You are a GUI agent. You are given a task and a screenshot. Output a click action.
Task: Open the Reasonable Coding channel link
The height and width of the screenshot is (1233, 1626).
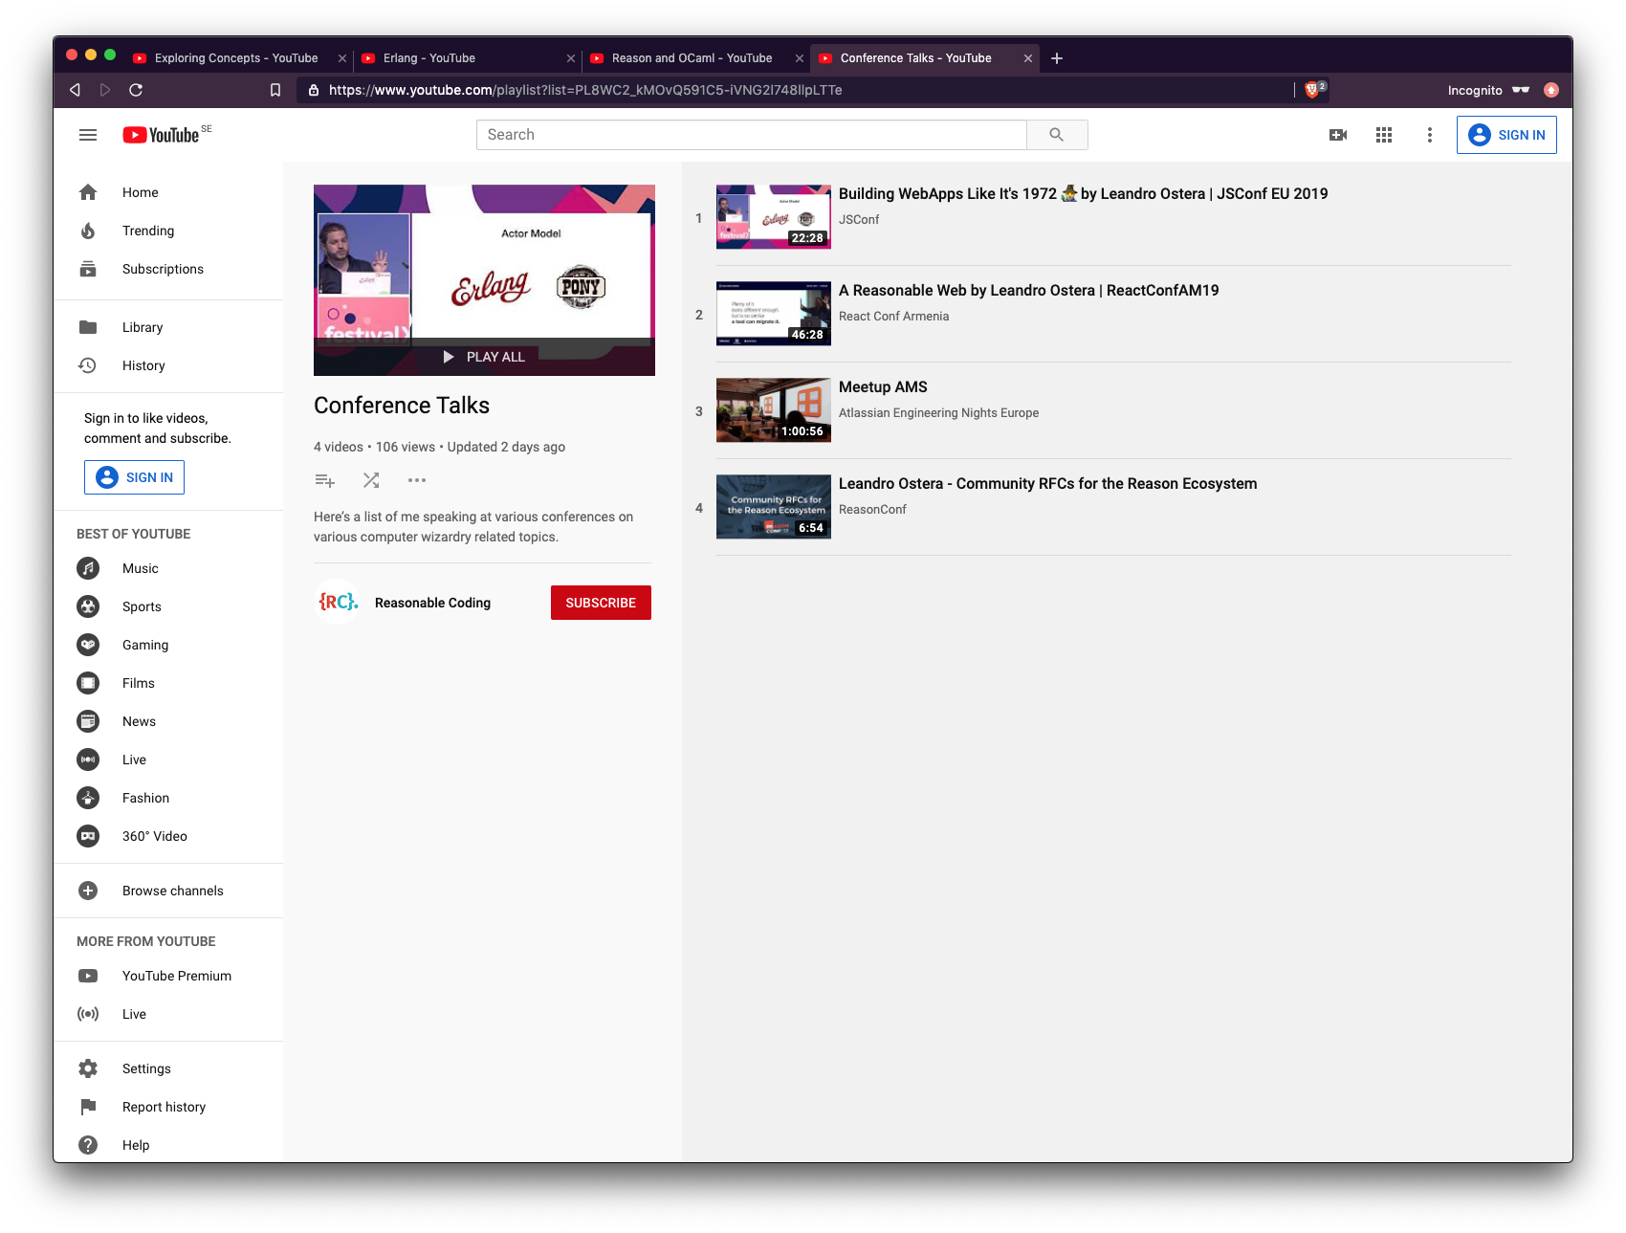pos(432,603)
